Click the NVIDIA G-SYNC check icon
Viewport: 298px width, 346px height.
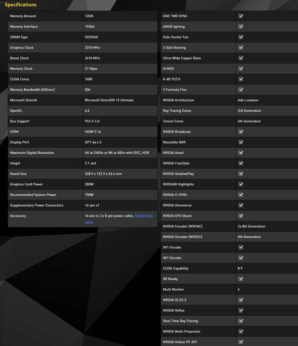[241, 195]
